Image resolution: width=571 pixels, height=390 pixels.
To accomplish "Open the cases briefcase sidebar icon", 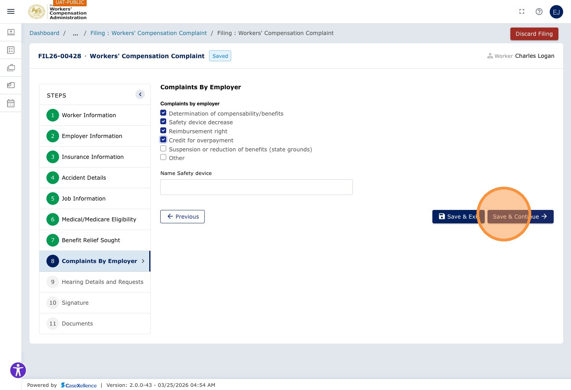I will tap(11, 68).
